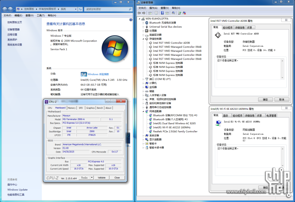Viewport: 295px width, 202px height.
Task: Switch to the Memory tab in CPU-Z
Action: (x=72, y=108)
